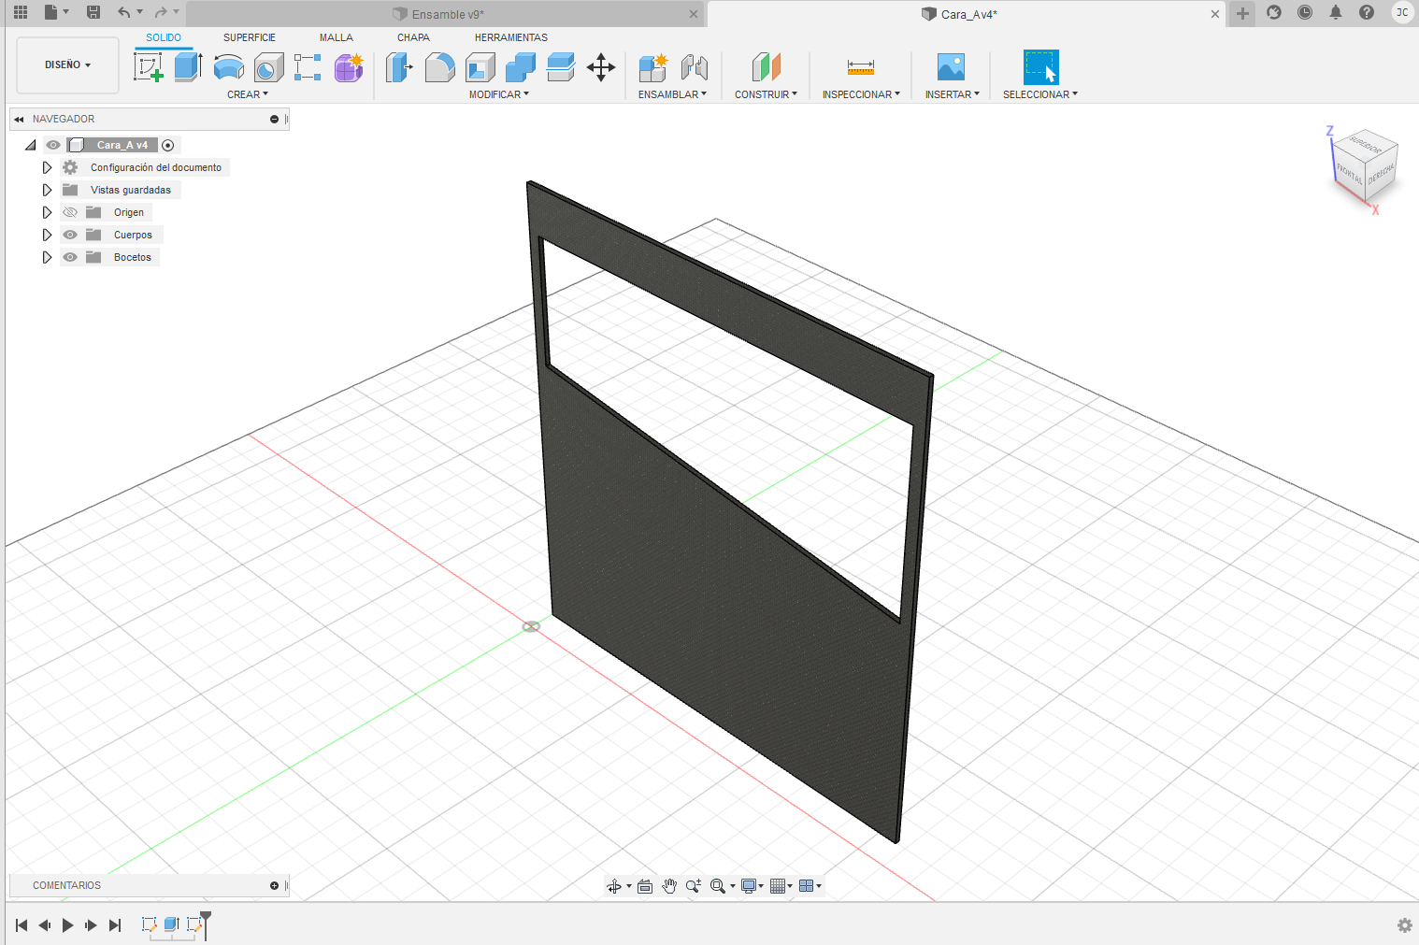Switch to the CHAPA tab
The height and width of the screenshot is (945, 1419).
pyautogui.click(x=413, y=37)
